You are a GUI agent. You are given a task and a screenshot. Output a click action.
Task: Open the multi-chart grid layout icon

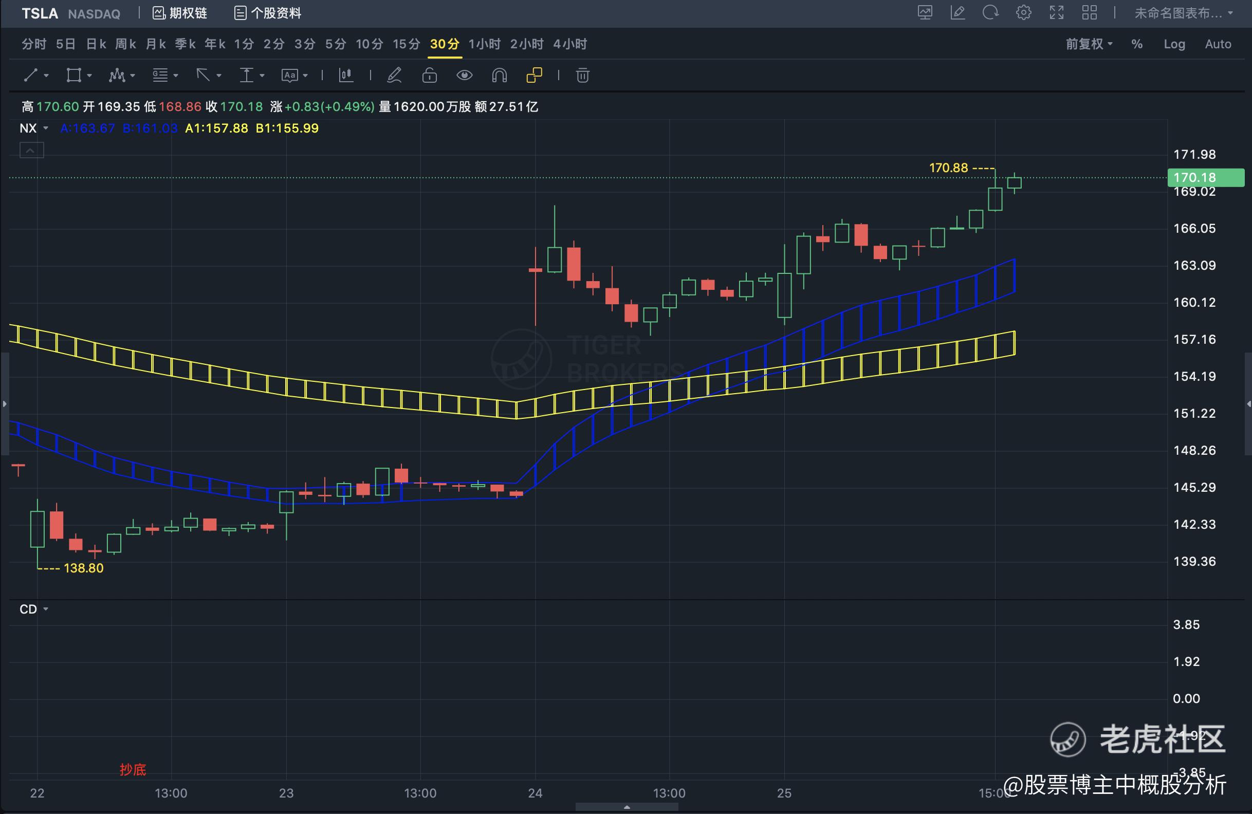[1090, 13]
